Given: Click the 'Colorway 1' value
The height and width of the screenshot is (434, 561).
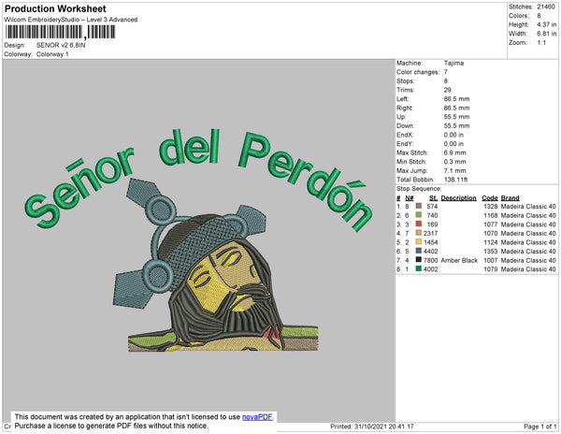Looking at the screenshot, I should (52, 54).
